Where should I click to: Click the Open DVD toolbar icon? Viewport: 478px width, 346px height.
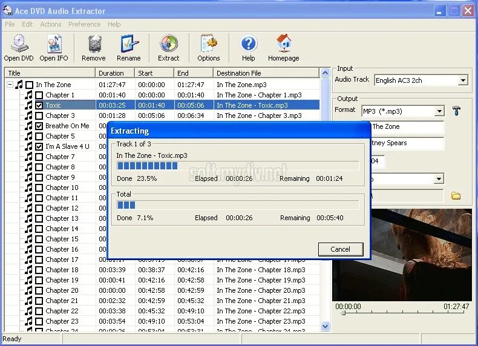[19, 44]
